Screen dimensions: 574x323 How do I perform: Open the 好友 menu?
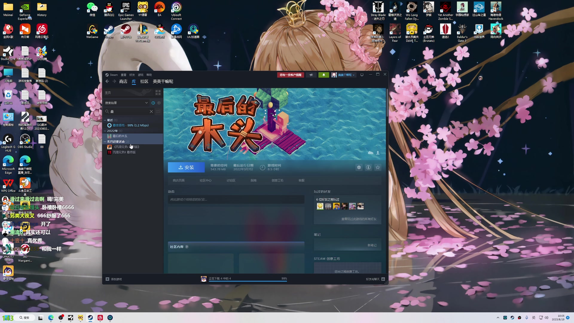point(132,75)
